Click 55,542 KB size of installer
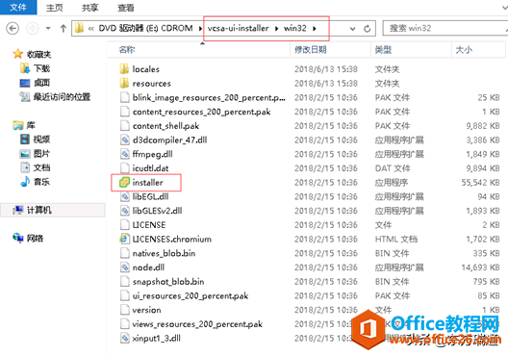This screenshot has height=356, width=508. pyautogui.click(x=480, y=183)
